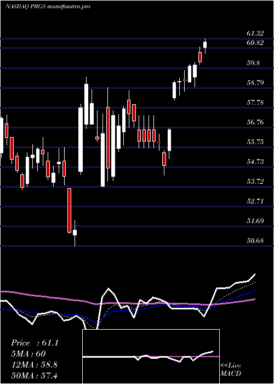
Task: Click the 60.82 price level label
Action: coord(255,43)
